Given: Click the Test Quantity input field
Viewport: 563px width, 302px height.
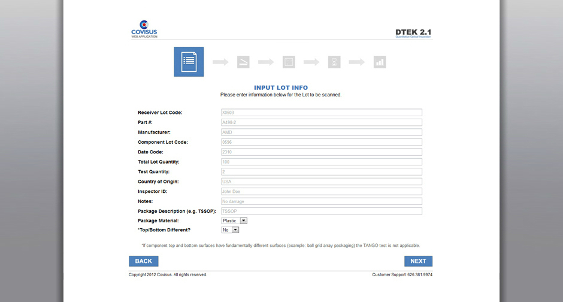Looking at the screenshot, I should 322,172.
